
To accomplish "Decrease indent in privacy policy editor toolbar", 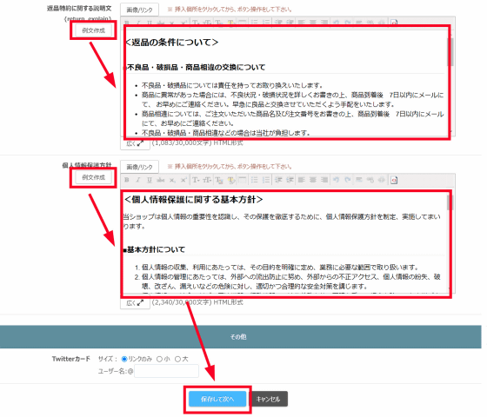I will (x=278, y=180).
